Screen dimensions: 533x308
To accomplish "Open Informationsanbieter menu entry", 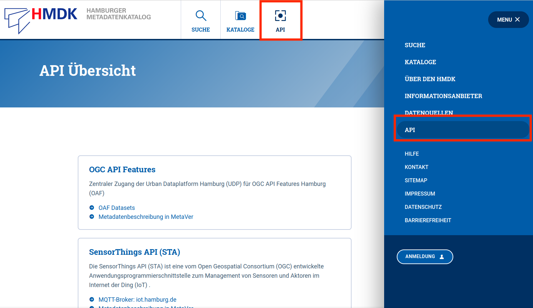I will point(443,96).
